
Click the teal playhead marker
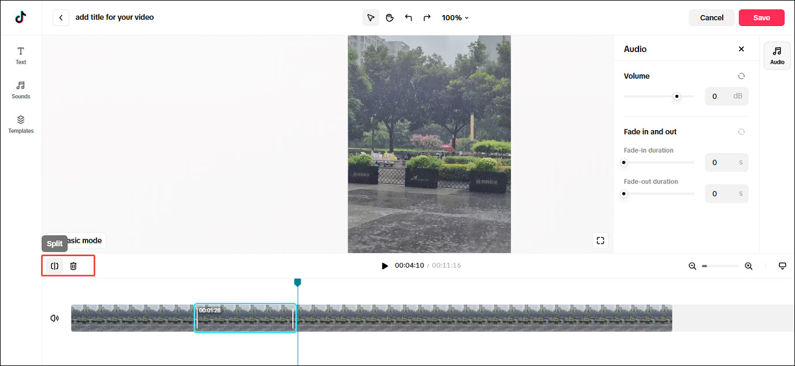click(298, 282)
